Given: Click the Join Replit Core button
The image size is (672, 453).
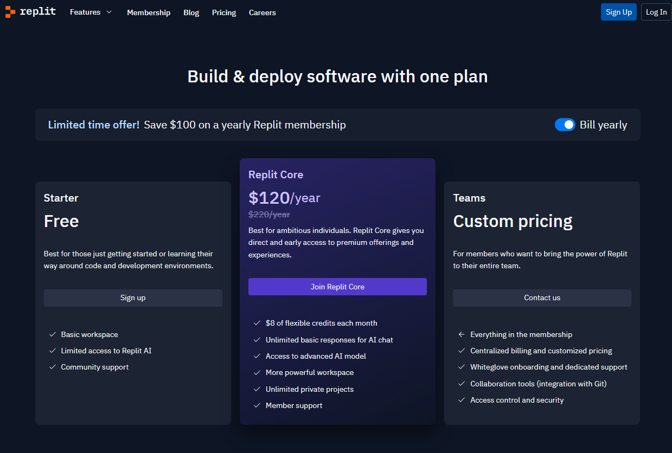Looking at the screenshot, I should tap(337, 287).
